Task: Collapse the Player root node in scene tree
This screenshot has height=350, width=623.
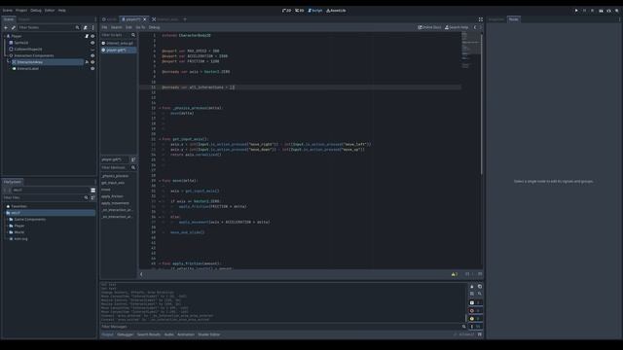Action: tap(4, 36)
